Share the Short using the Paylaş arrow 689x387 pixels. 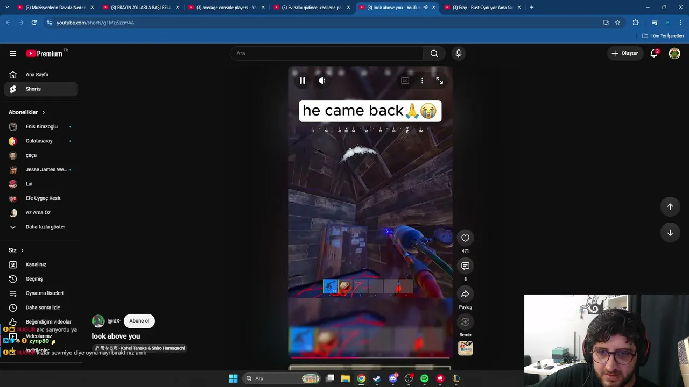tap(465, 294)
